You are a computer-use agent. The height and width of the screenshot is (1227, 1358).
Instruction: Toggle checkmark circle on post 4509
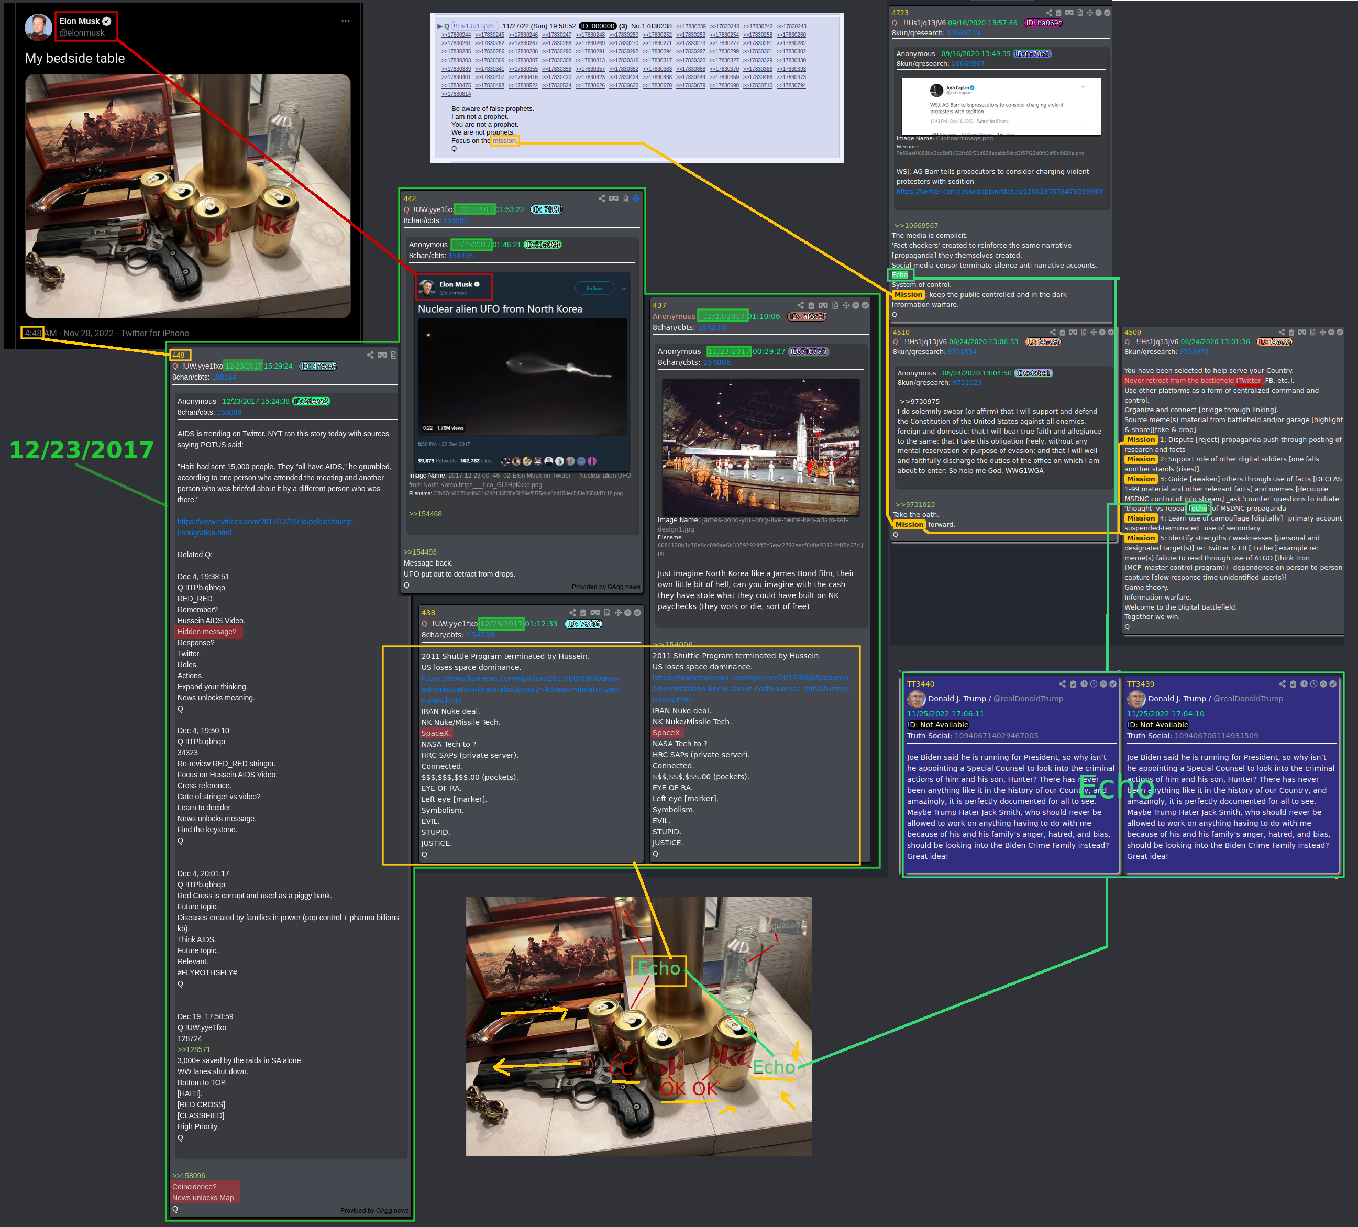pos(1340,332)
